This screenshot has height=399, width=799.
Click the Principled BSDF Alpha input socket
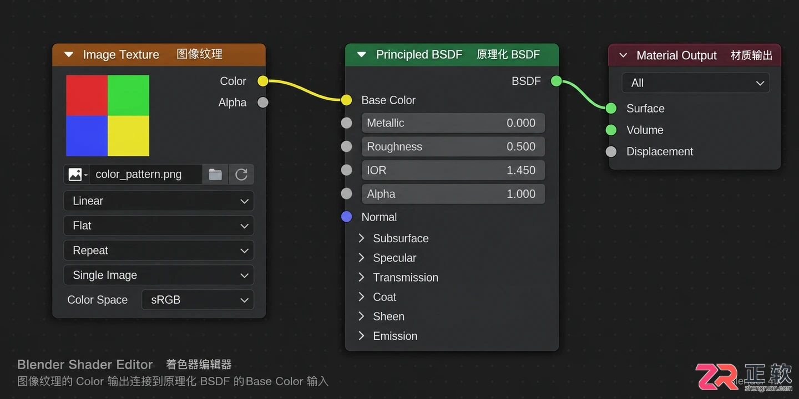tap(346, 194)
